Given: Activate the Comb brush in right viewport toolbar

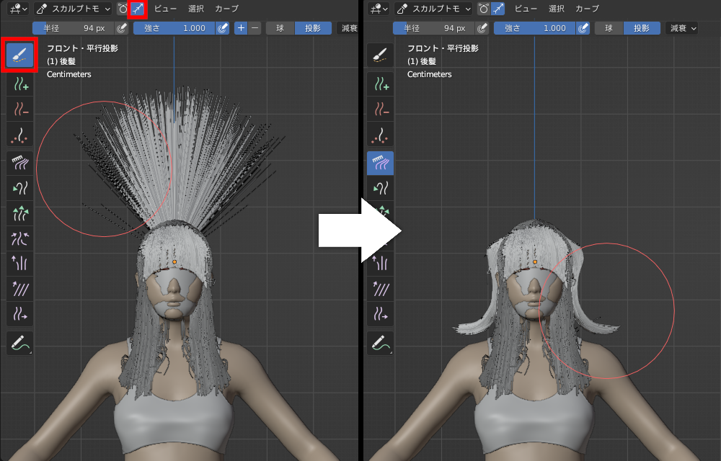Looking at the screenshot, I should pyautogui.click(x=380, y=164).
